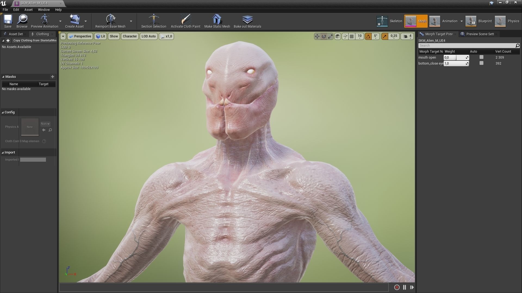522x293 pixels.
Task: Toggle scale snapping in viewport
Action: pos(385,36)
